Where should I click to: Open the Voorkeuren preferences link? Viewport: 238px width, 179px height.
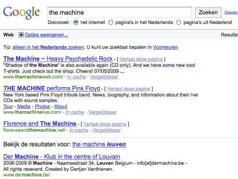point(165,47)
